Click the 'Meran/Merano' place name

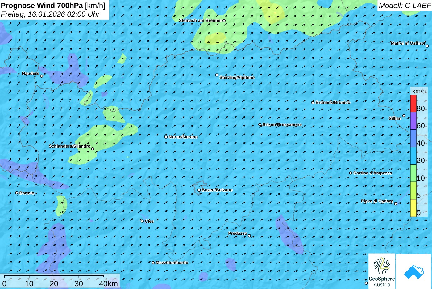point(183,137)
